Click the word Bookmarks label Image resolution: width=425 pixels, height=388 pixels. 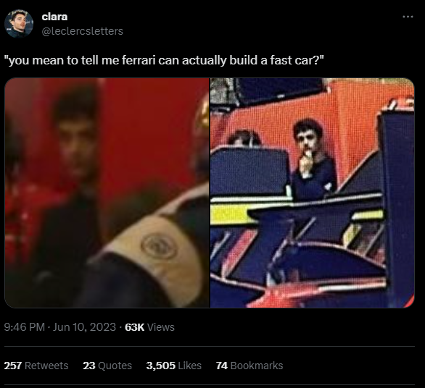[257, 366]
